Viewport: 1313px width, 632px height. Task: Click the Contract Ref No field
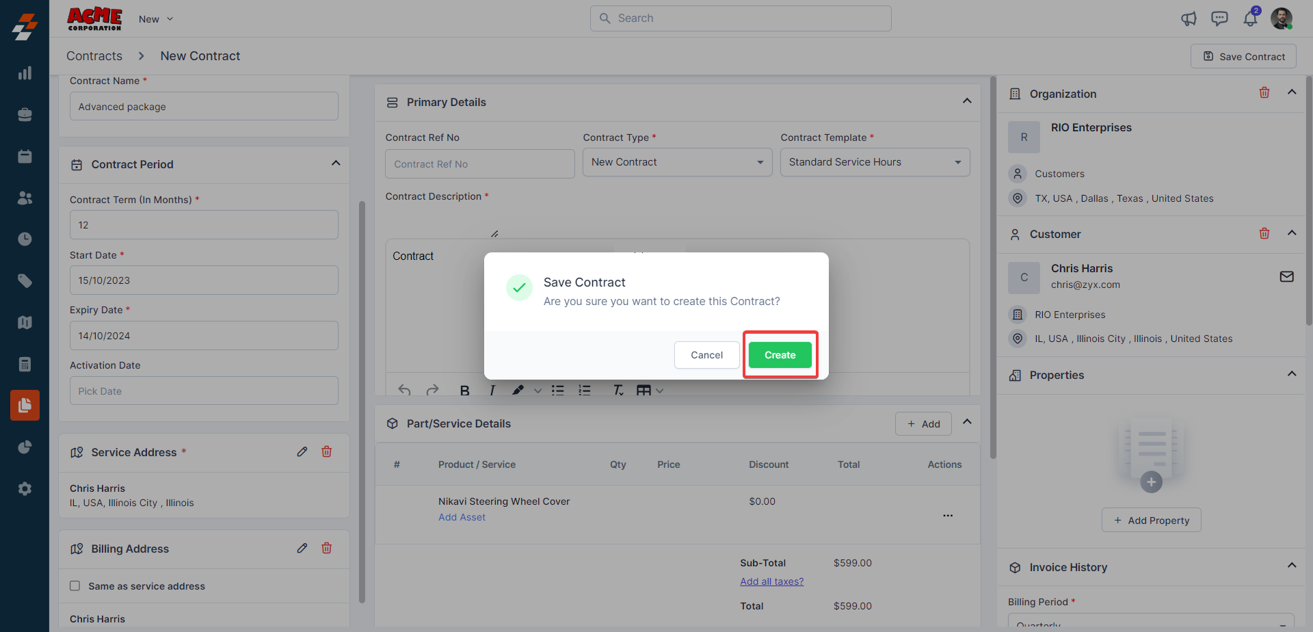[479, 164]
